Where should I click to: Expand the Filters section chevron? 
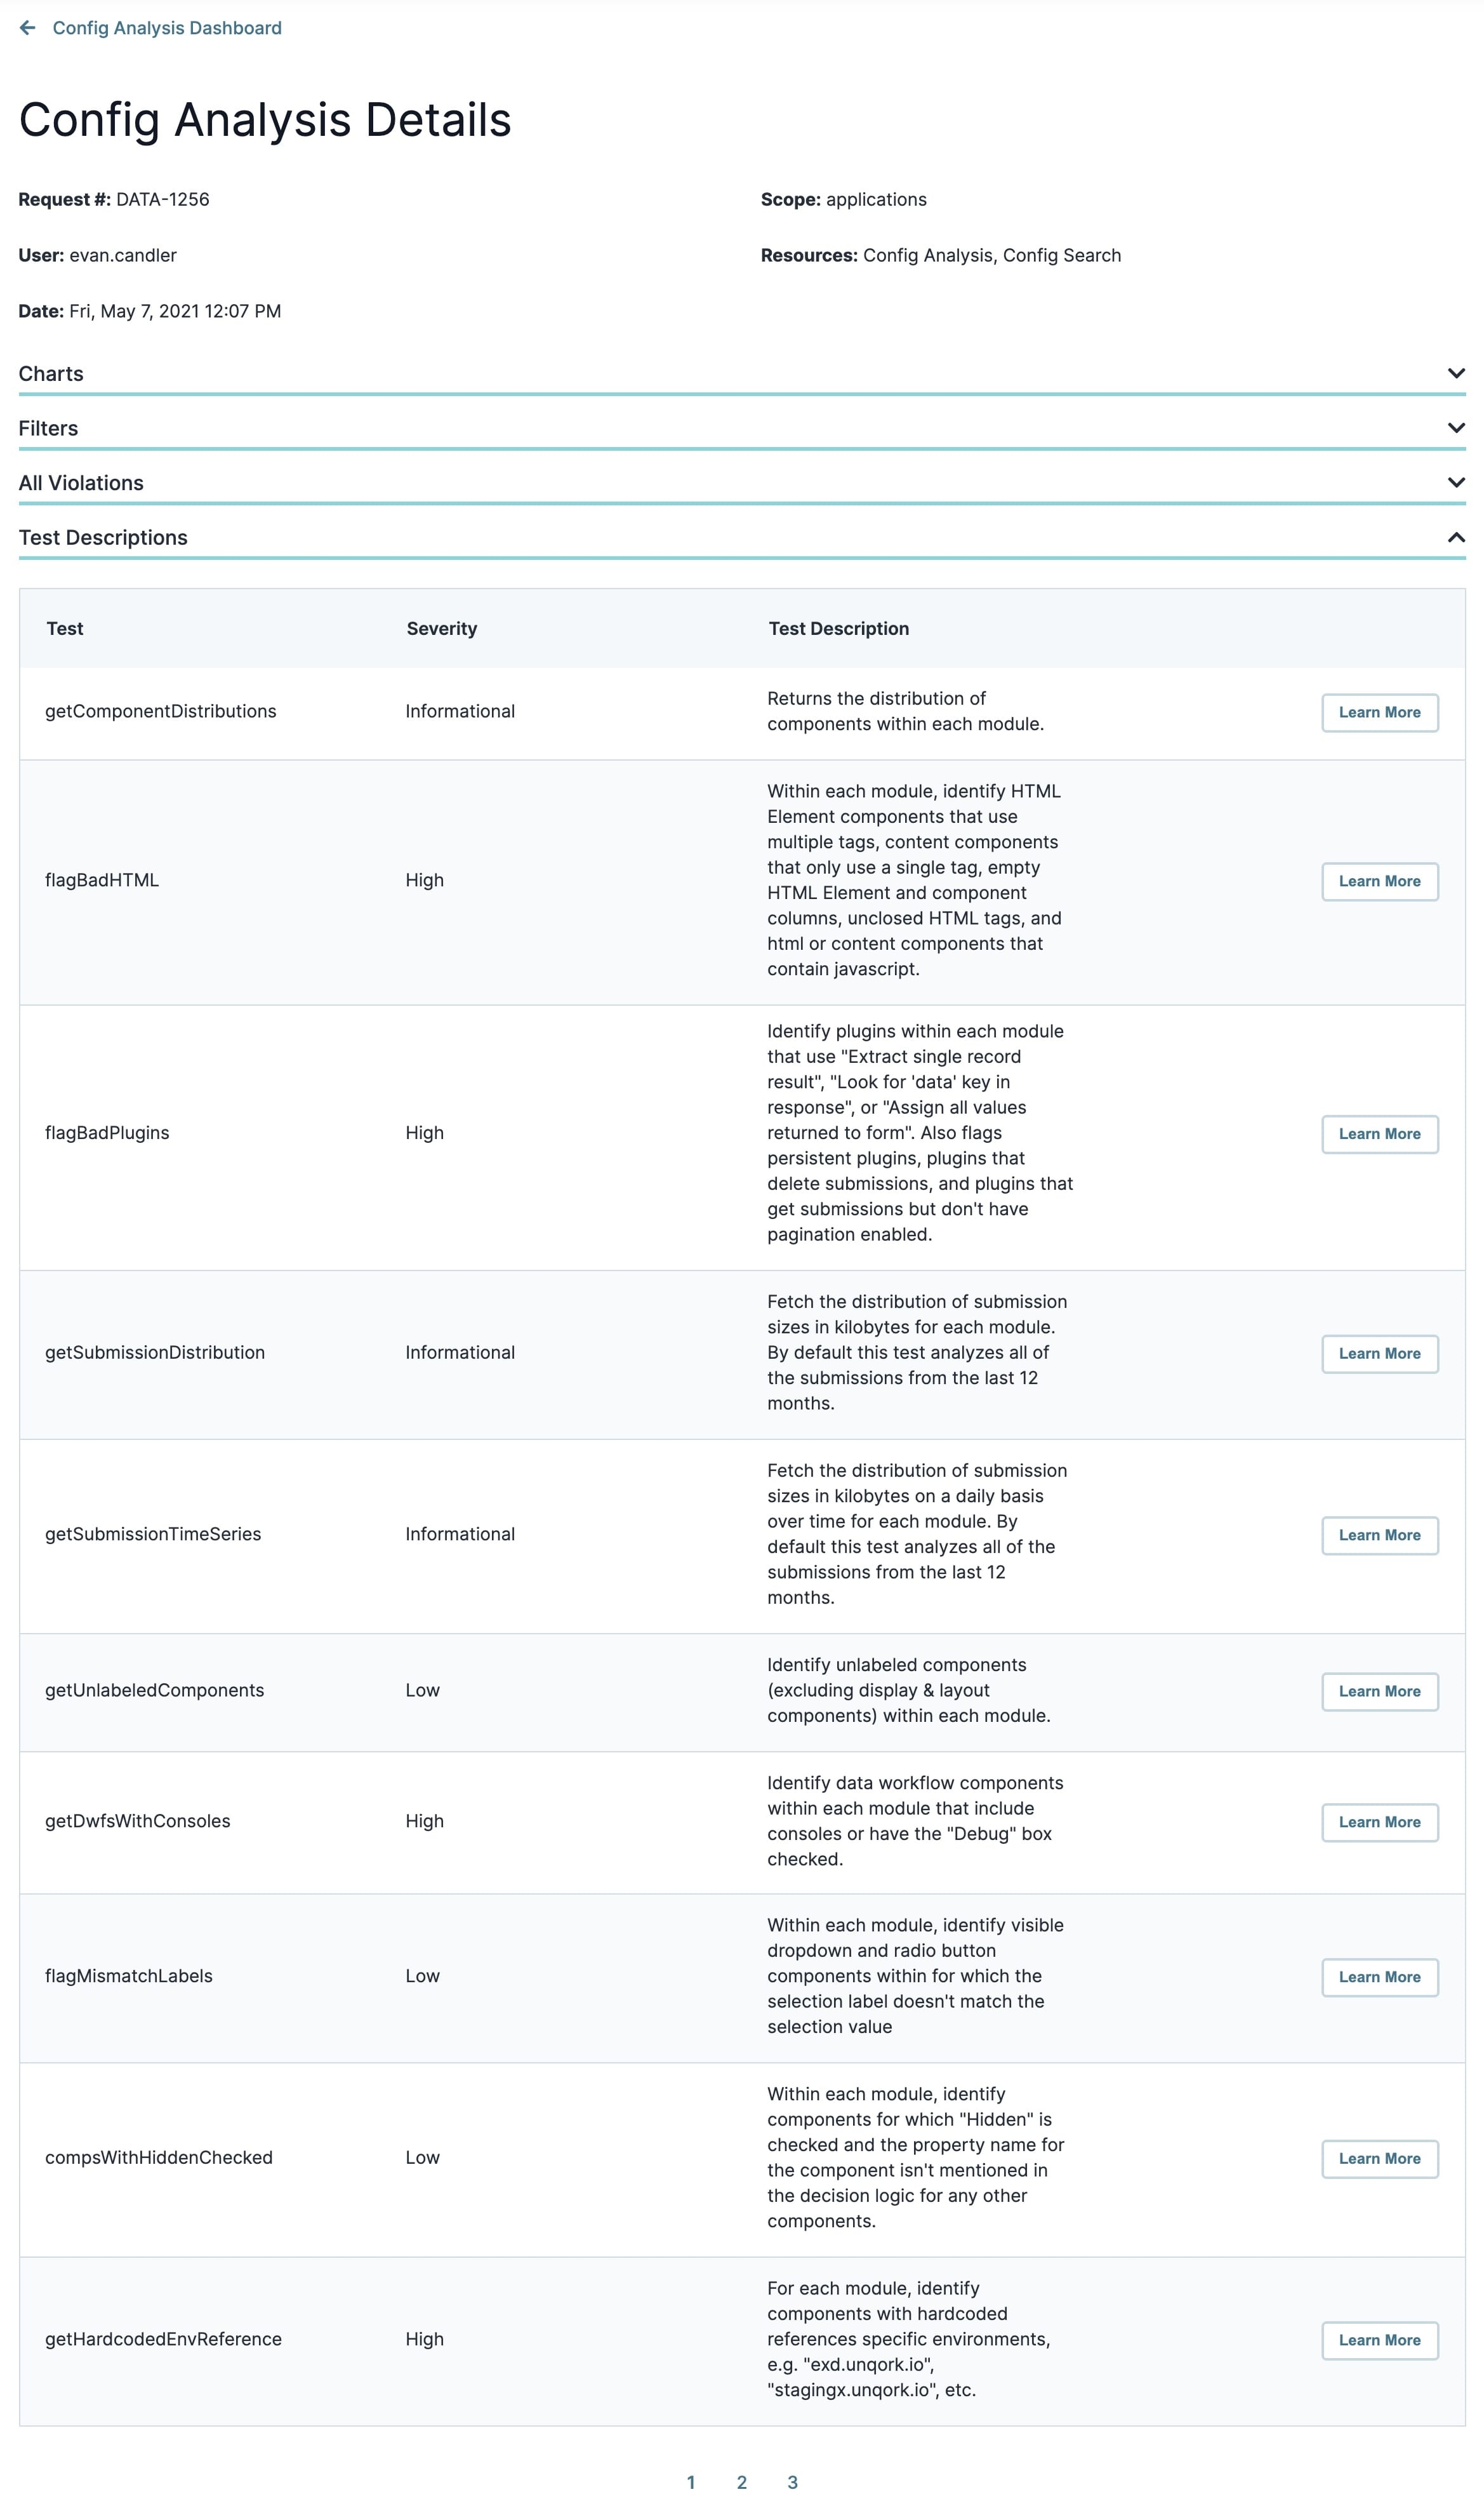tap(1456, 428)
